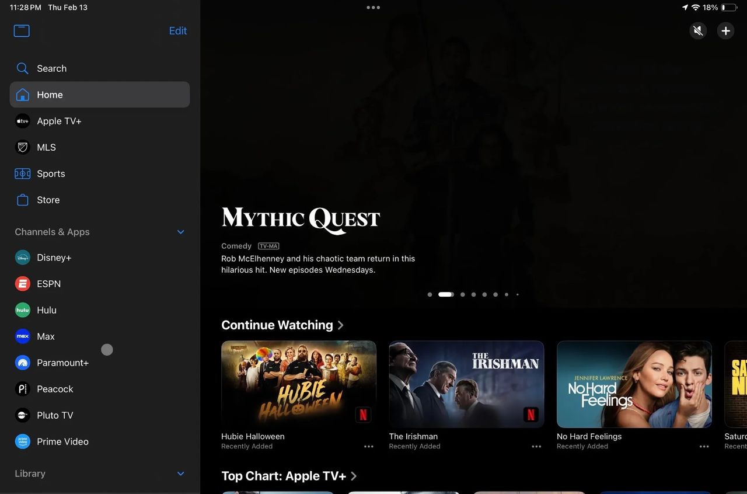Select the Apple TV+ sidebar icon
This screenshot has width=747, height=494.
[22, 121]
